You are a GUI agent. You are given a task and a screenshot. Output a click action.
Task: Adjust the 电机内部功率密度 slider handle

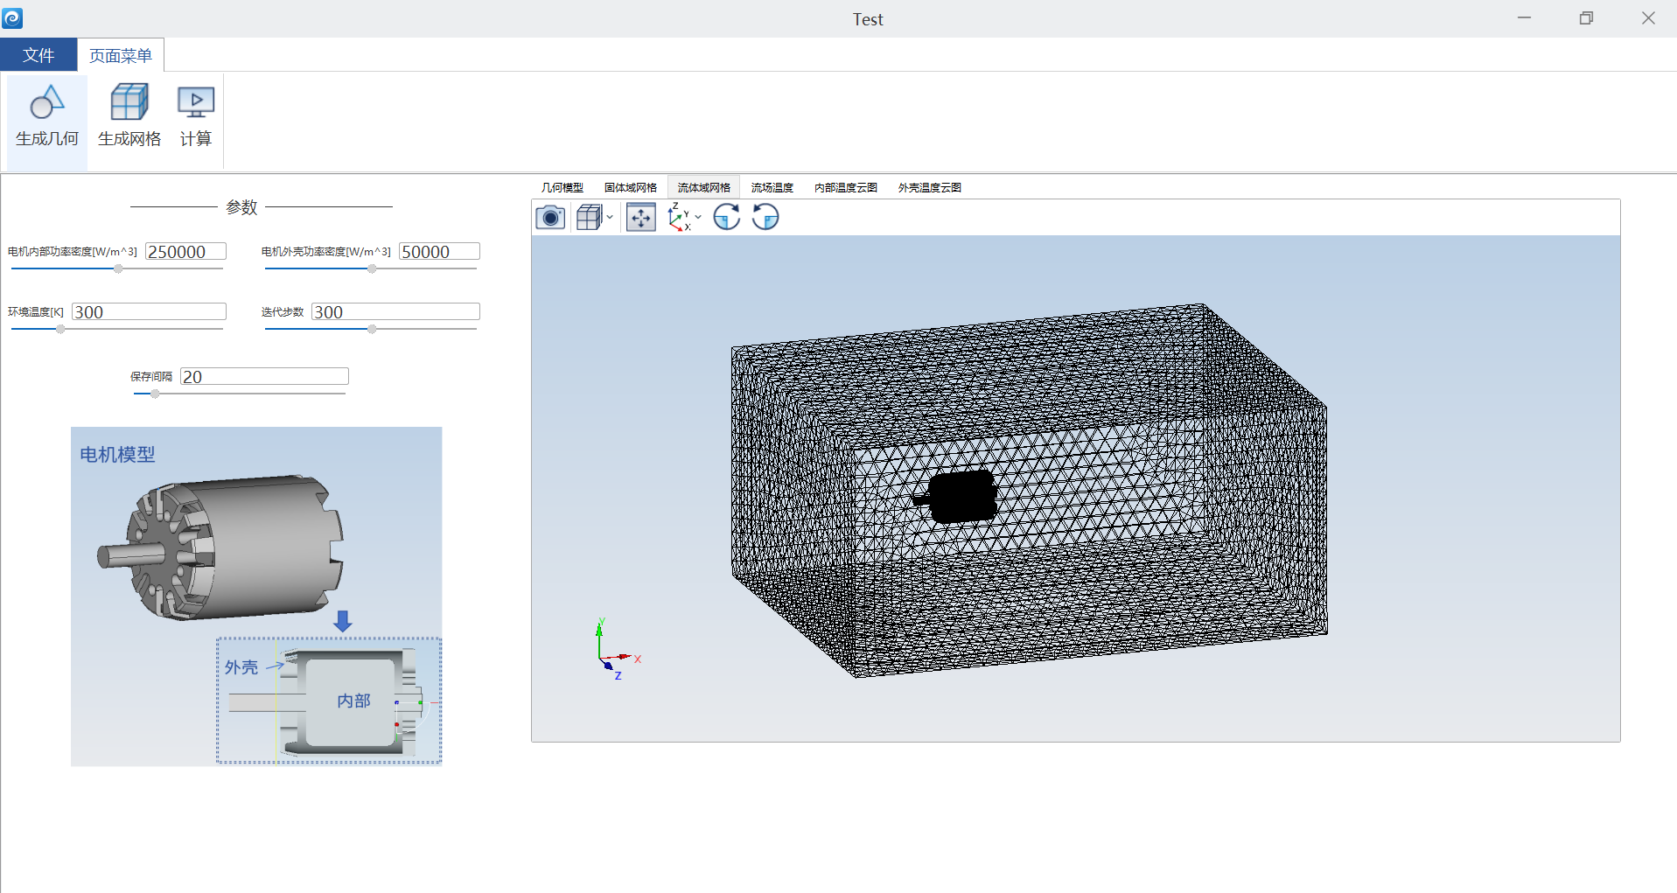click(118, 269)
